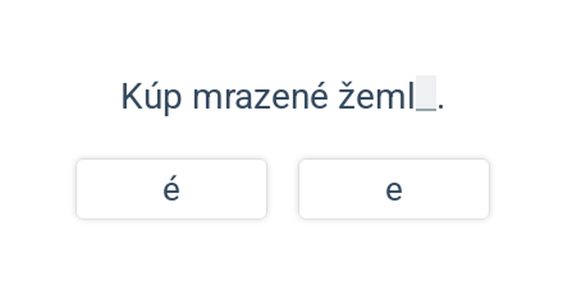This screenshot has height=281, width=563.
Task: Choose the answer button "é" with accent
Action: tap(171, 189)
